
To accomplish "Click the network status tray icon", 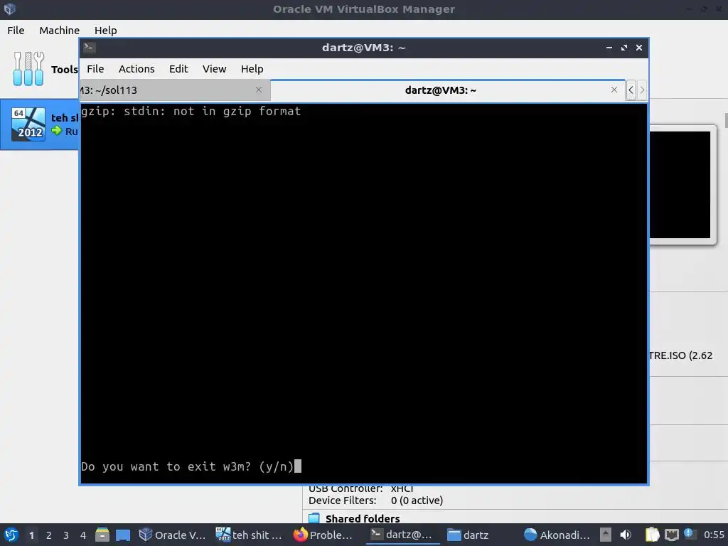I will point(671,535).
